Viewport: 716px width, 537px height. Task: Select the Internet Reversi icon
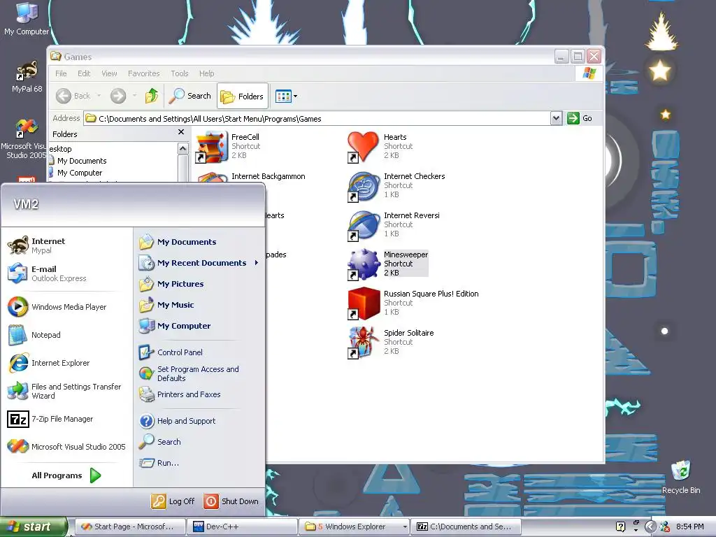pos(364,226)
